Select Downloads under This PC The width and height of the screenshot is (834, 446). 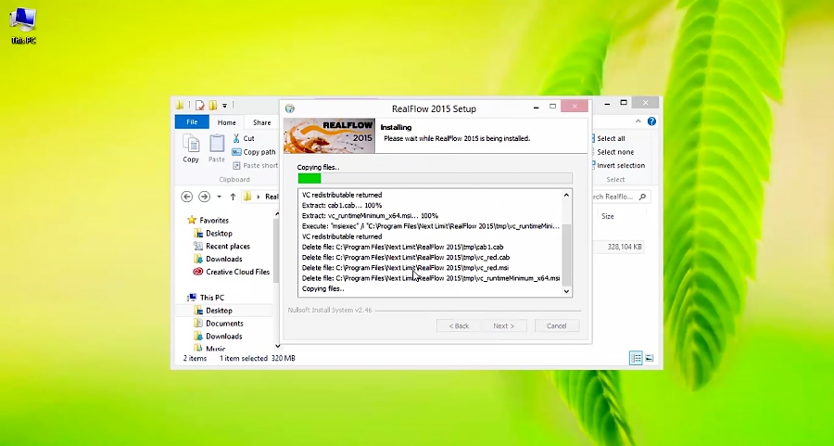[x=218, y=336]
